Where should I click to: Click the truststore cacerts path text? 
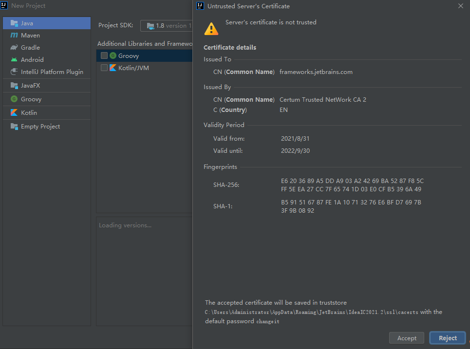click(311, 312)
